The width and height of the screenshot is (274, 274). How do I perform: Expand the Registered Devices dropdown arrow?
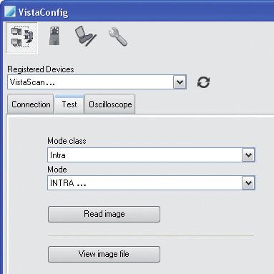click(x=180, y=82)
